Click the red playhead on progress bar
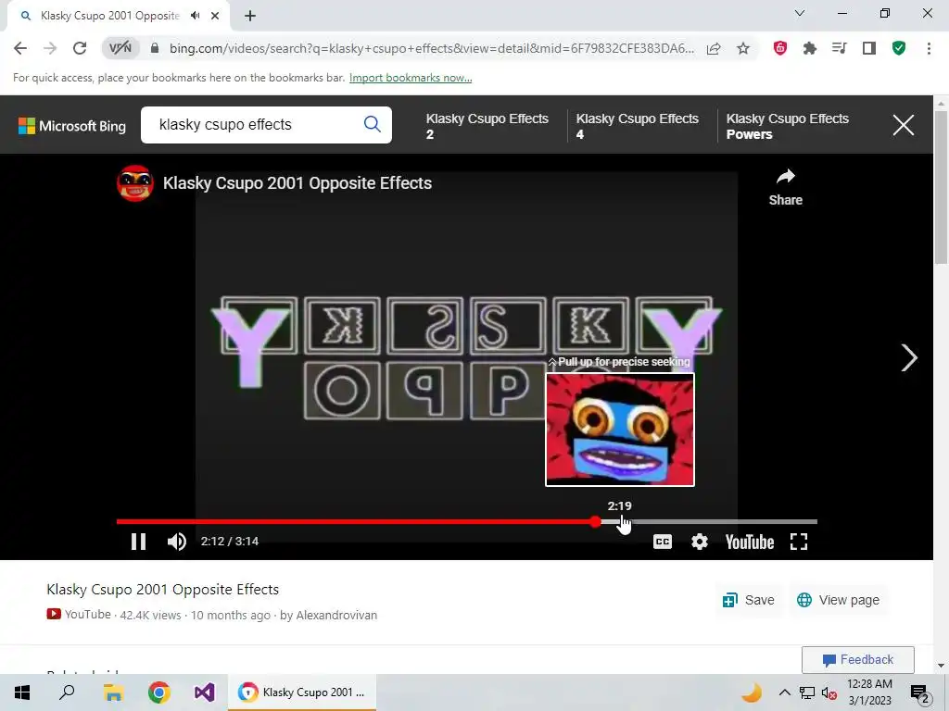The width and height of the screenshot is (949, 711). [596, 521]
